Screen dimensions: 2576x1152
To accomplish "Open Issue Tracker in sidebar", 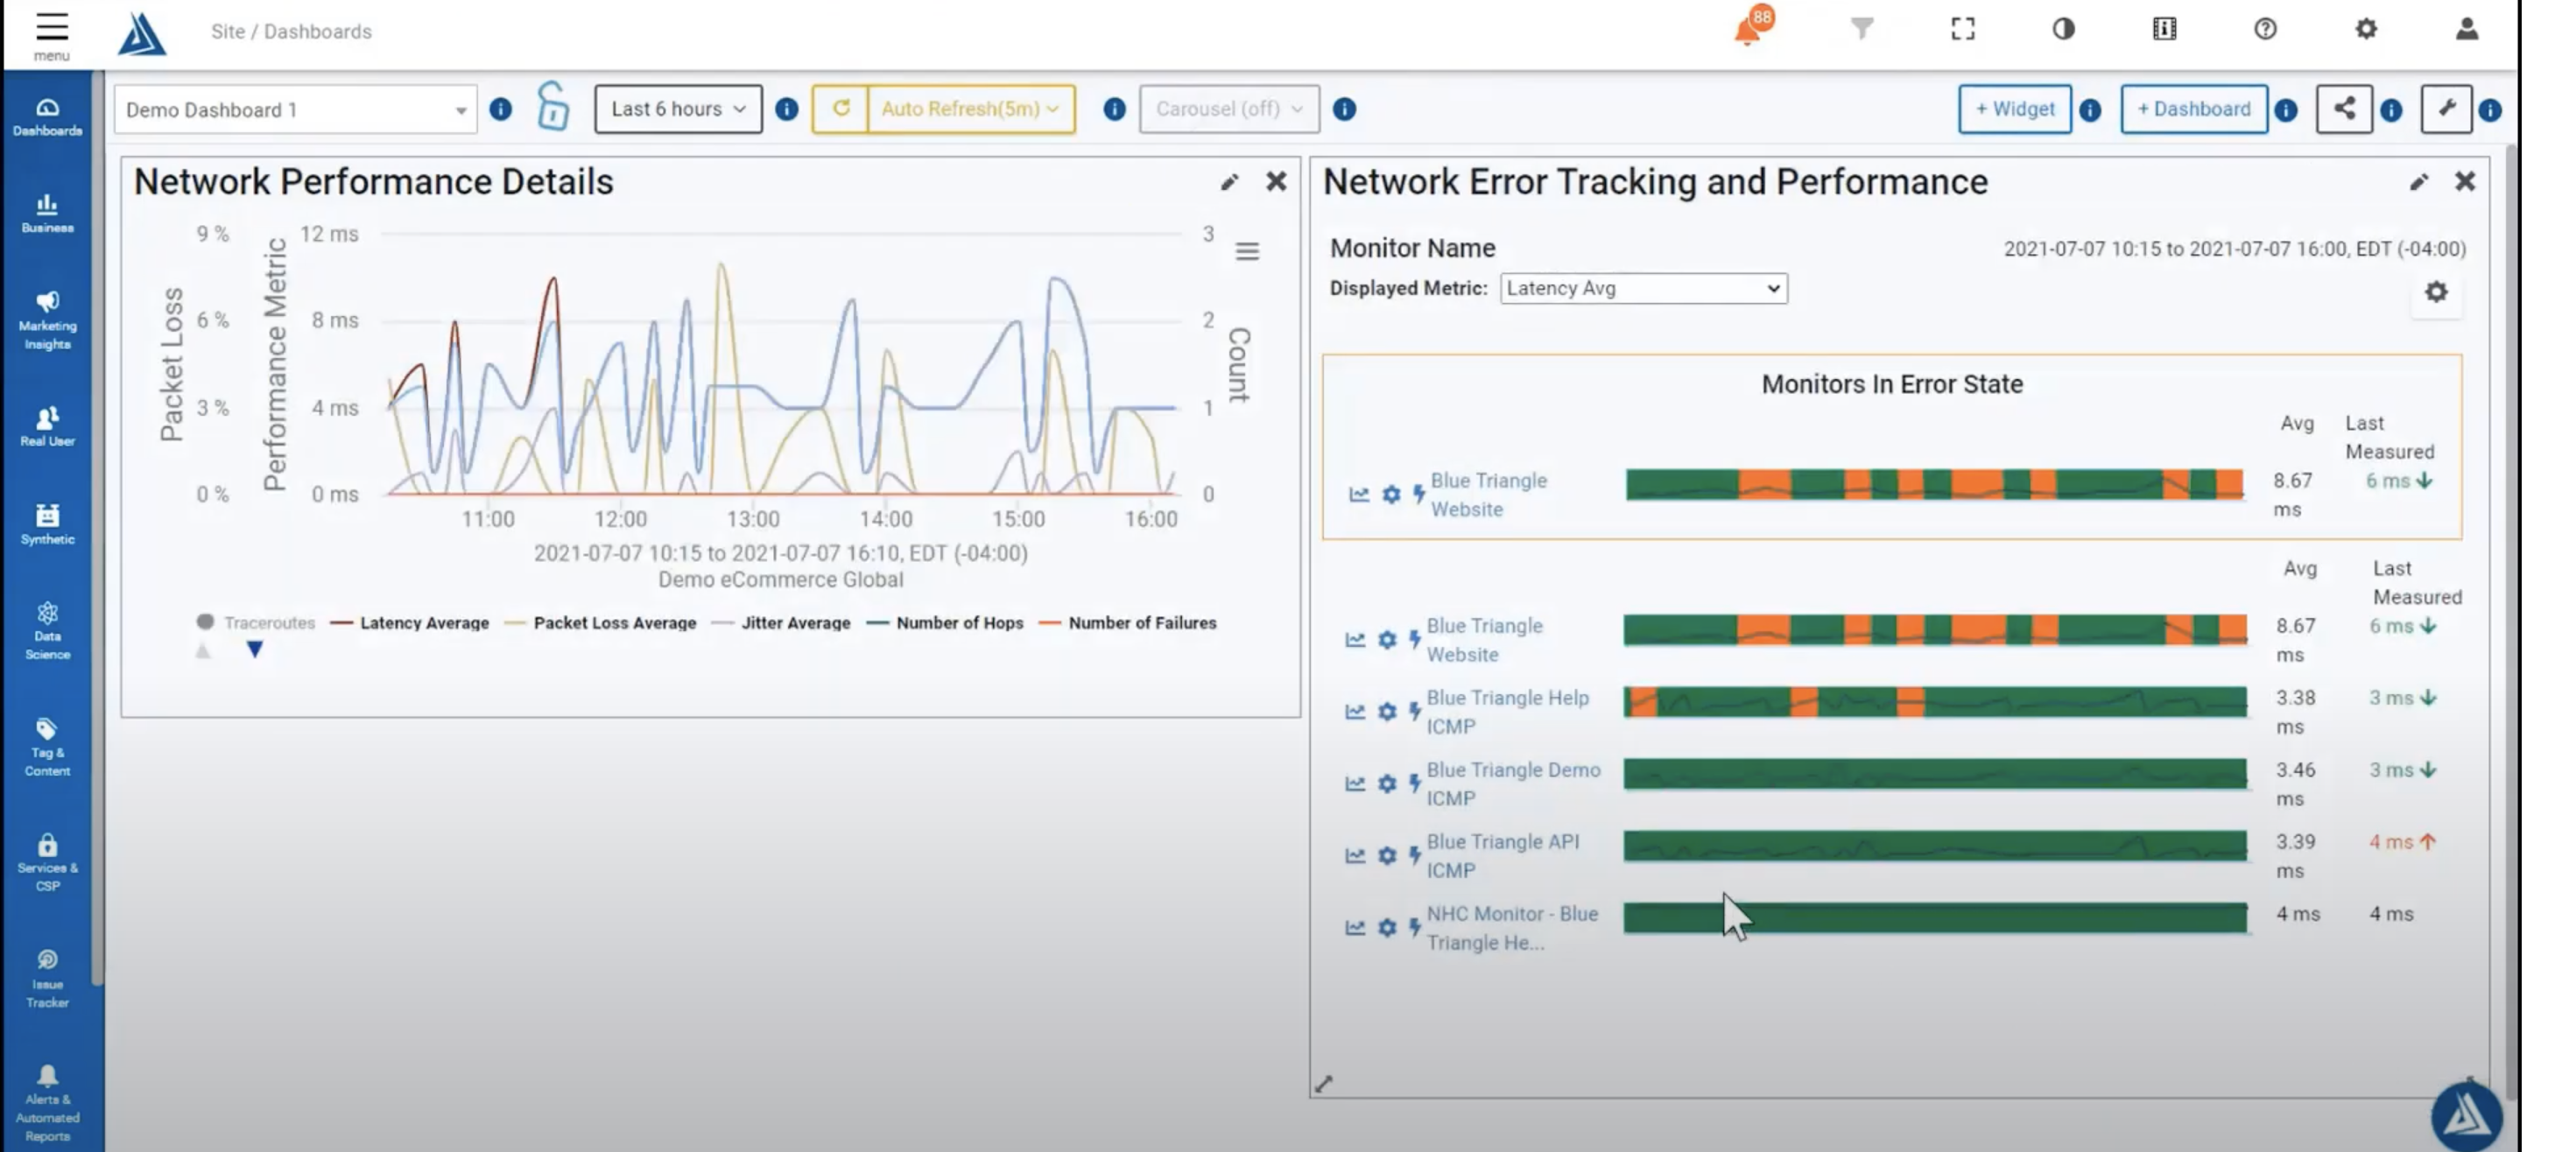I will coord(47,979).
